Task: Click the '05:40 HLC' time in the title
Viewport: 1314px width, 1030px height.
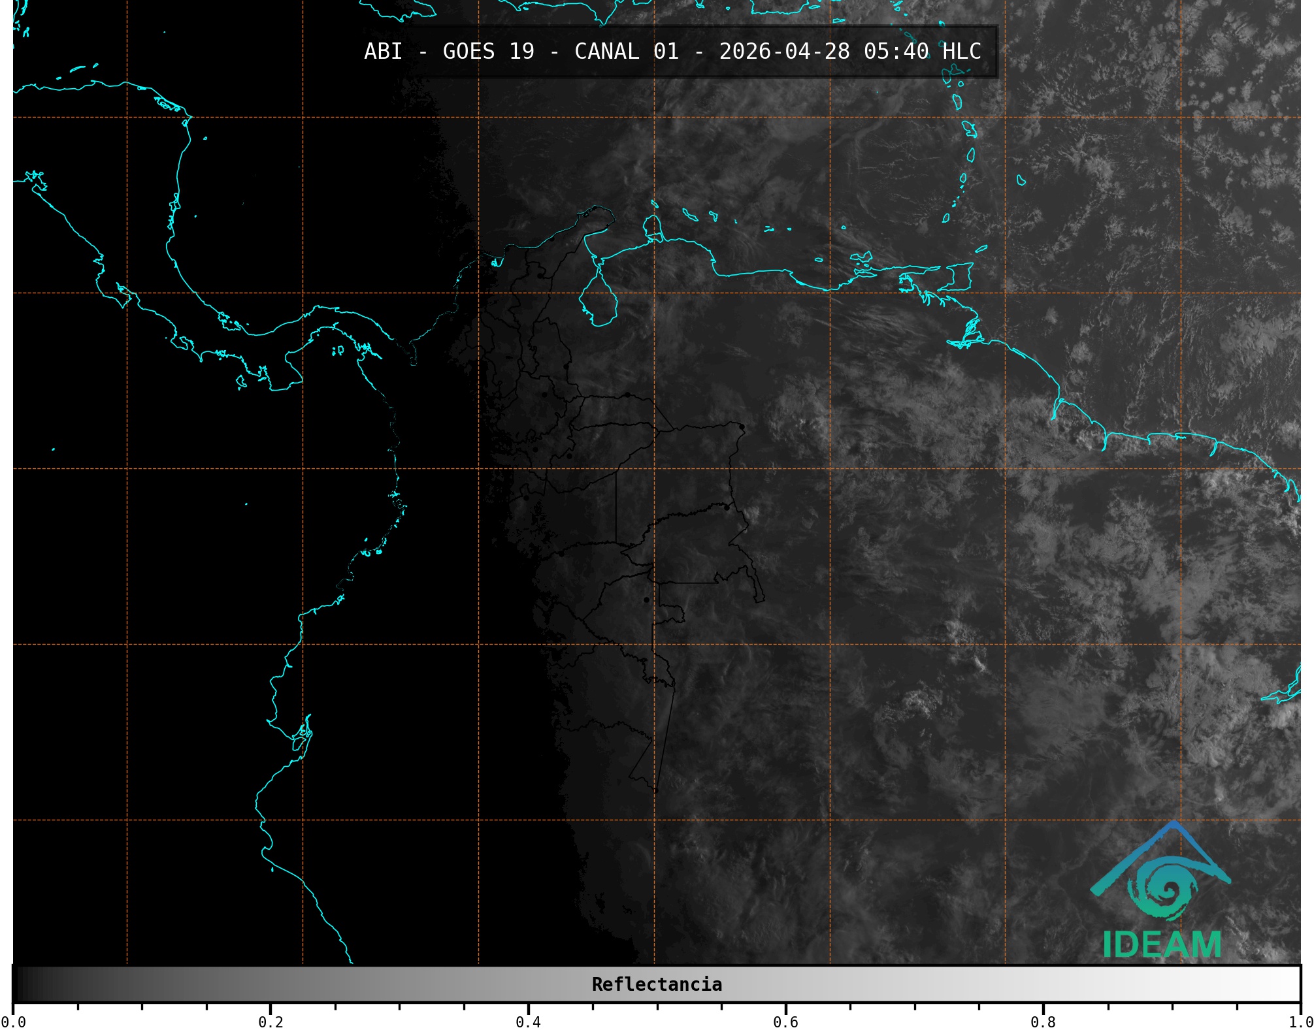Action: [x=922, y=52]
